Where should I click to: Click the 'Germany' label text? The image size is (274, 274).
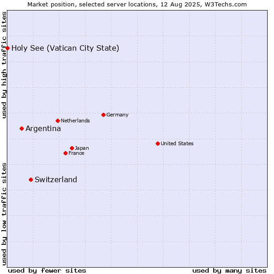click(117, 115)
